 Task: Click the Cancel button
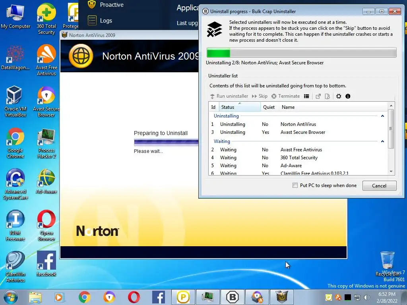(x=379, y=185)
